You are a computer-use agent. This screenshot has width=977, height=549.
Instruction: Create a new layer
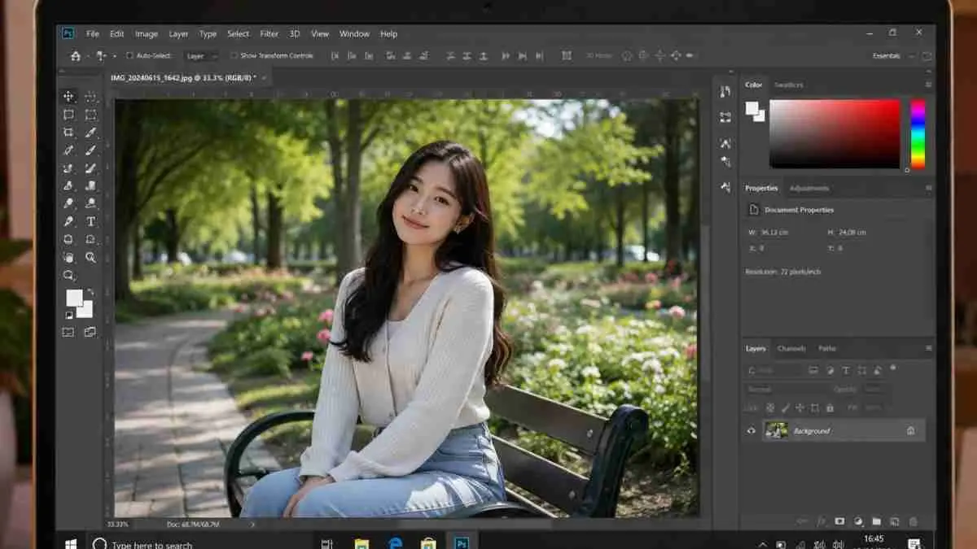[x=895, y=521]
